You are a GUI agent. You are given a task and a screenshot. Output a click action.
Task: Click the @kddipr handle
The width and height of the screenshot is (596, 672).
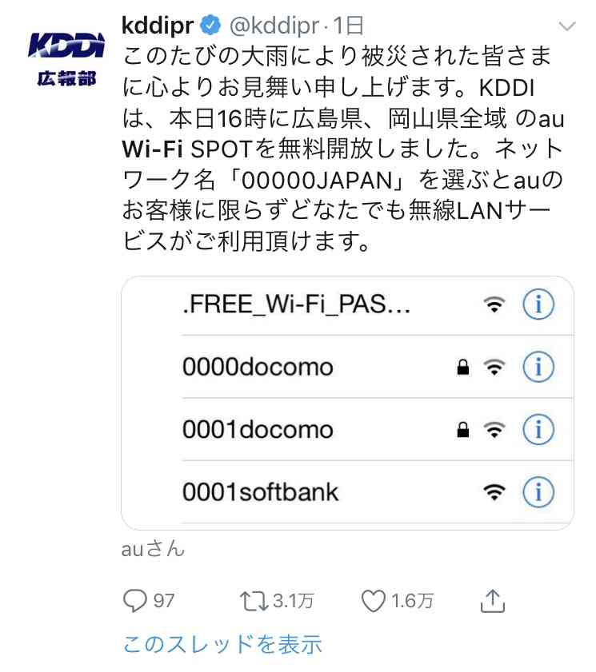point(274,26)
